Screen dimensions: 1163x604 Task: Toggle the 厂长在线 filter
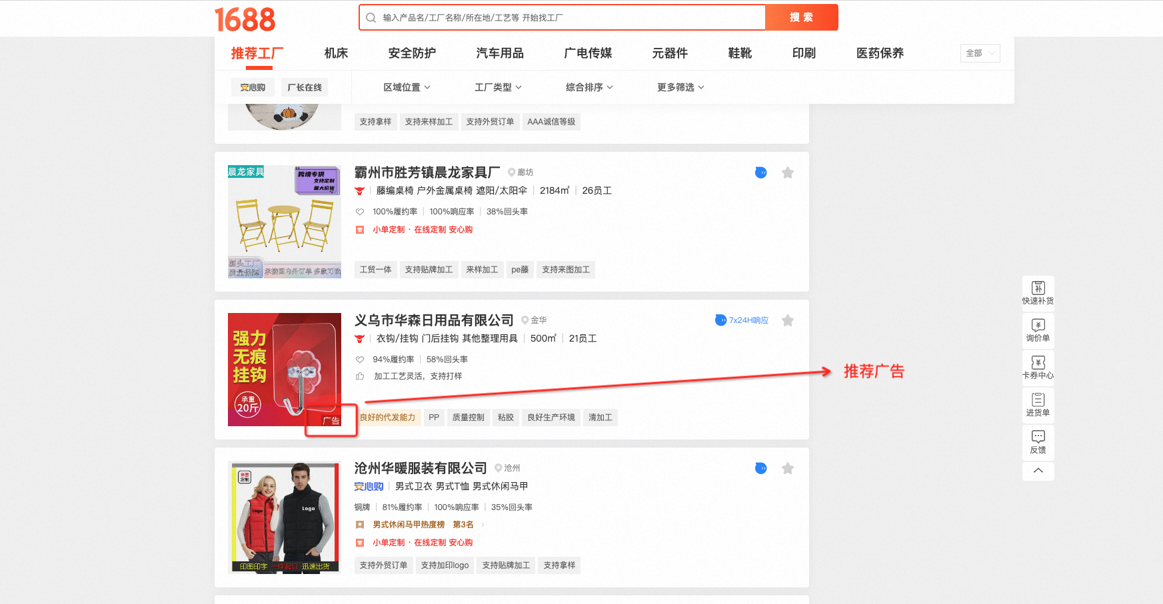(x=304, y=87)
